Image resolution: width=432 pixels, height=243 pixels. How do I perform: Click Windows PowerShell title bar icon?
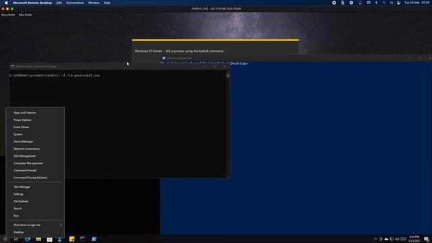click(164, 58)
